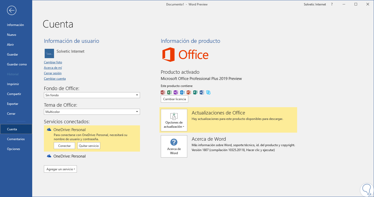Click the Excel icon under product contents

169,92
